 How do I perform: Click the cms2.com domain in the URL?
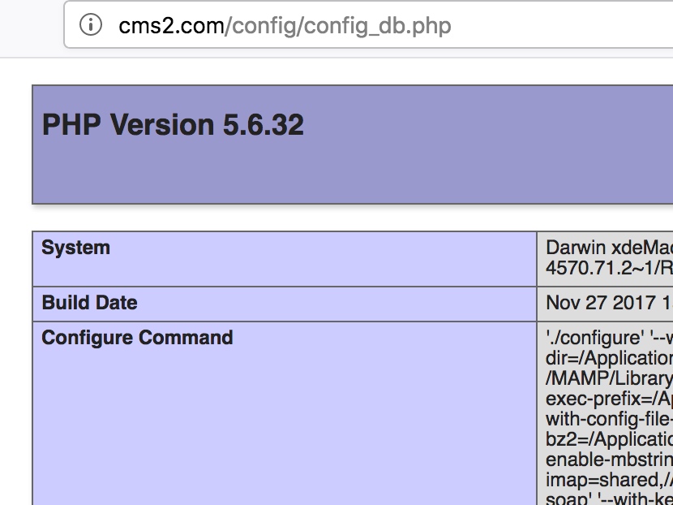(170, 26)
